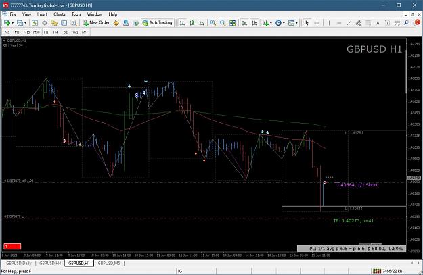Select the Horizontal Line drawing tool
The image size is (423, 275).
(339, 23)
